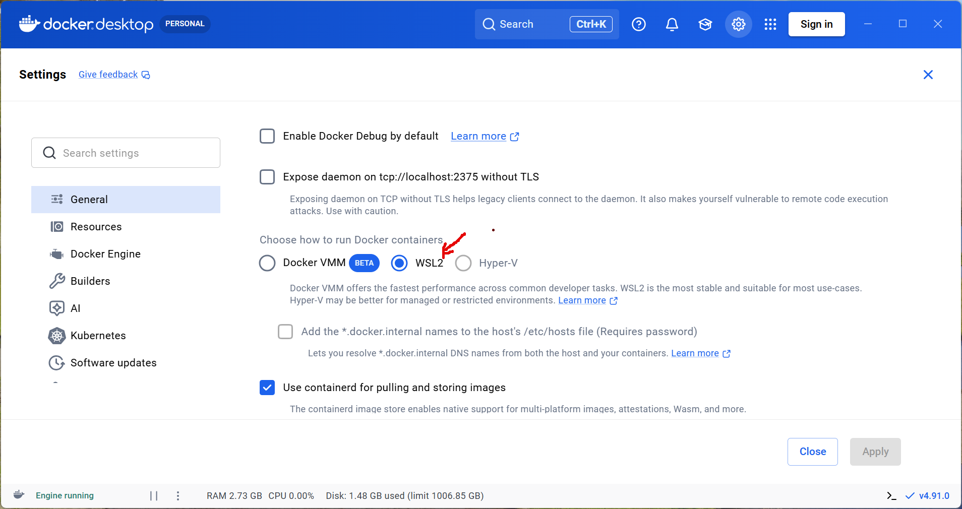Open the Kubernetes settings section
Screen dimensions: 962x509
point(126,336)
